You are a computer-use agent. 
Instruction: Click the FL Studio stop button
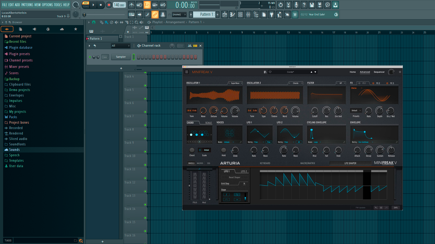[x=101, y=5]
